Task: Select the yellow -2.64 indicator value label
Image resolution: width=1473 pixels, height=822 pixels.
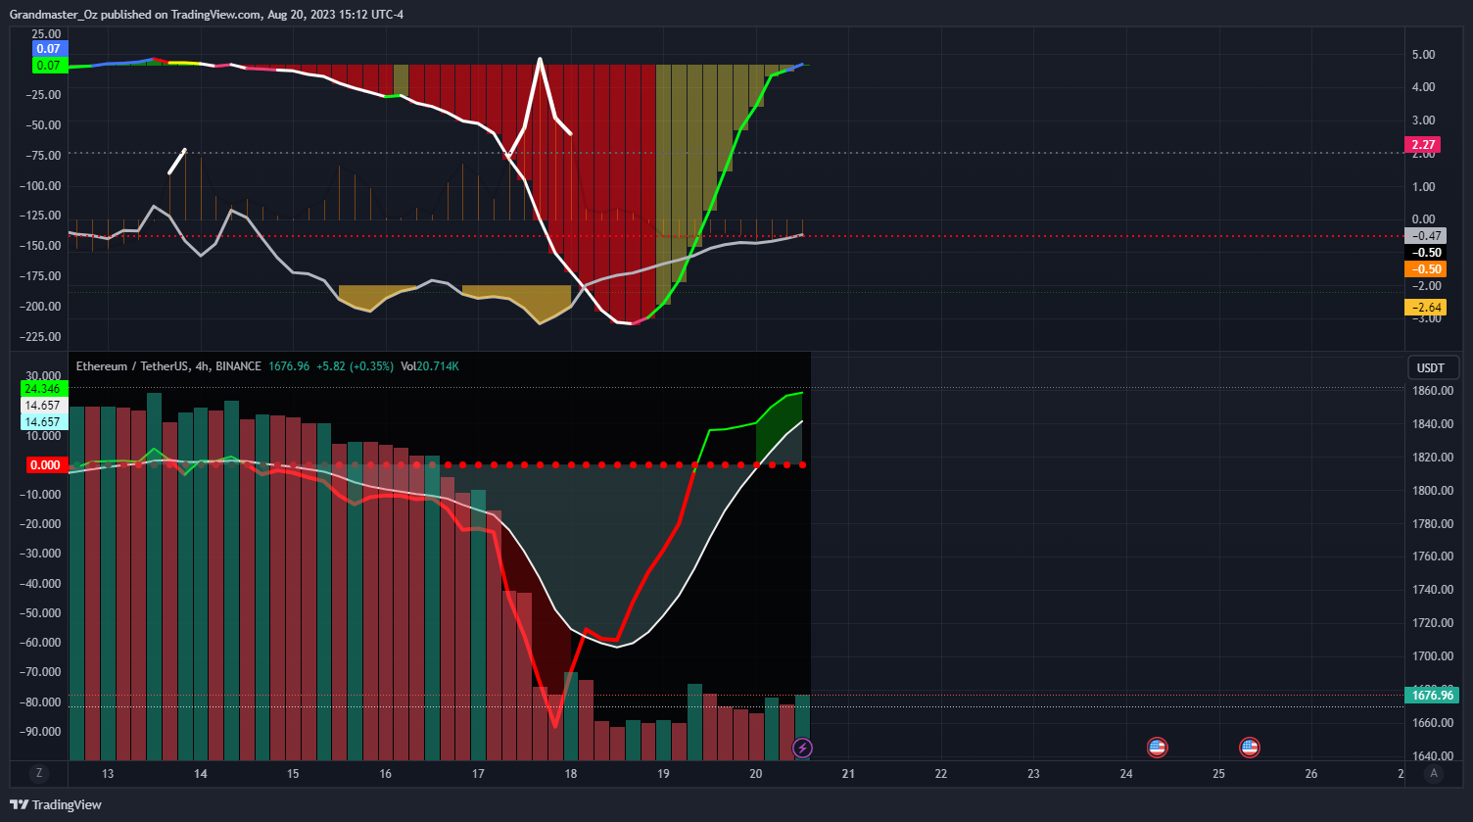Action: click(1426, 308)
